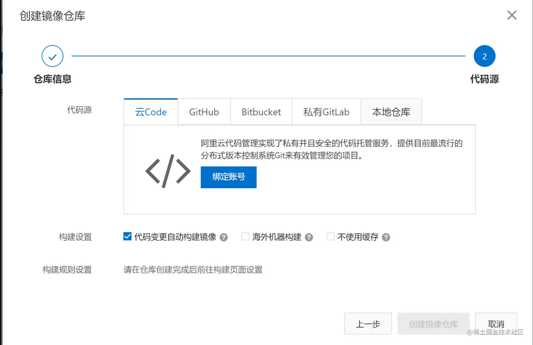Open the 私有GitLab tab

coord(326,112)
